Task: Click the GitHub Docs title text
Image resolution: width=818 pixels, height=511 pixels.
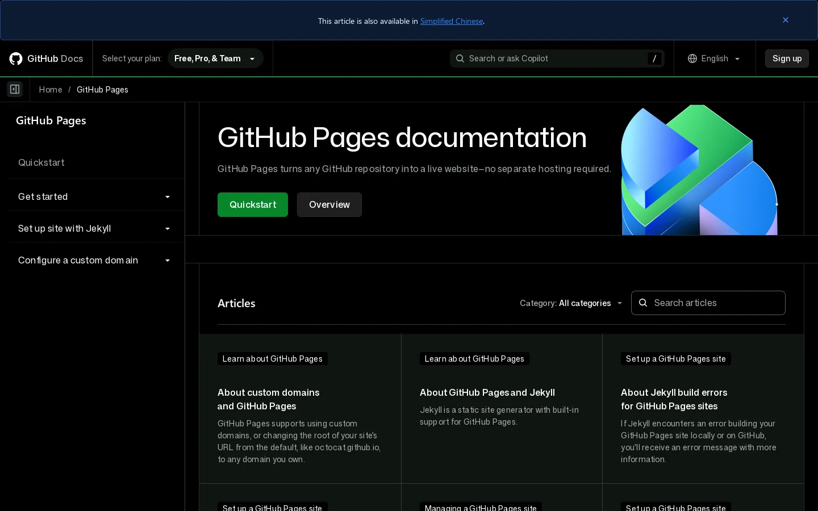Action: coord(55,58)
